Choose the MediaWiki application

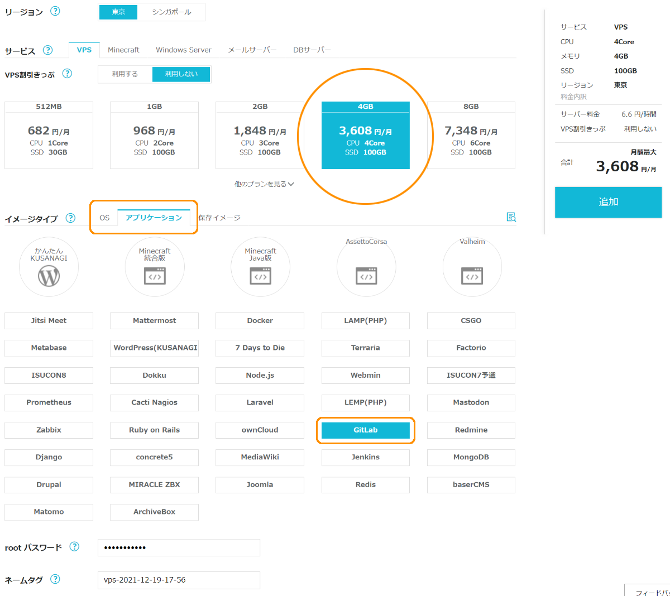click(260, 457)
